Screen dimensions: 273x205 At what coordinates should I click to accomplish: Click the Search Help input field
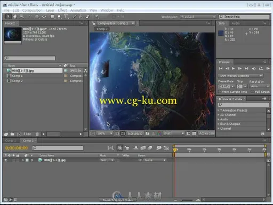(x=244, y=17)
